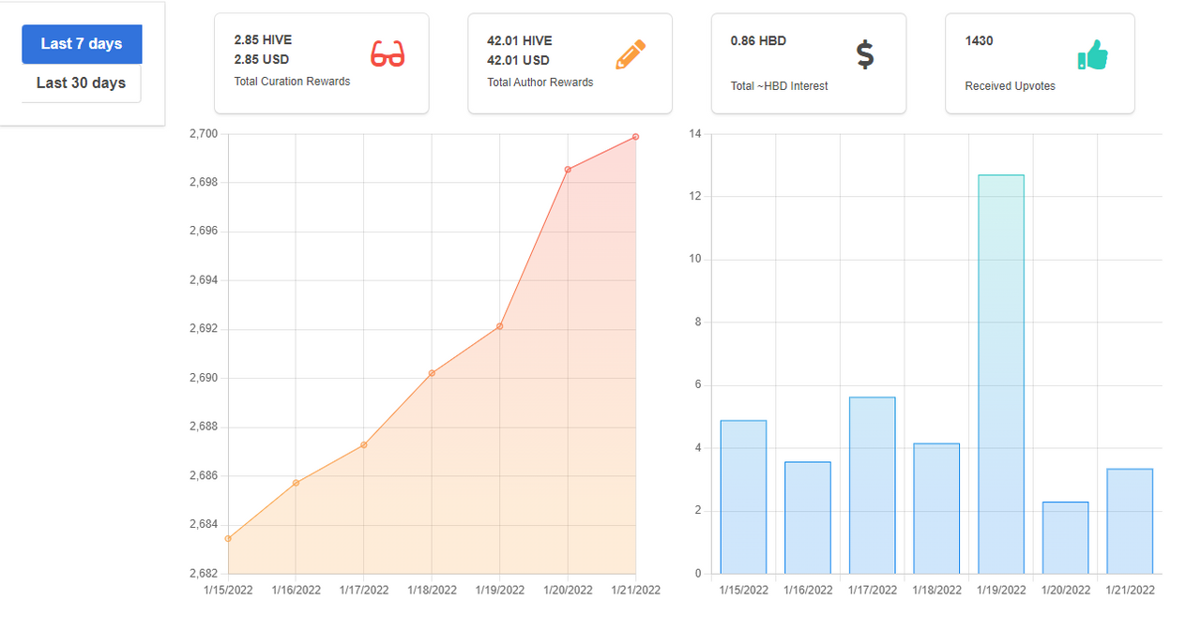Click the Total ~HBD Interest label

point(780,86)
